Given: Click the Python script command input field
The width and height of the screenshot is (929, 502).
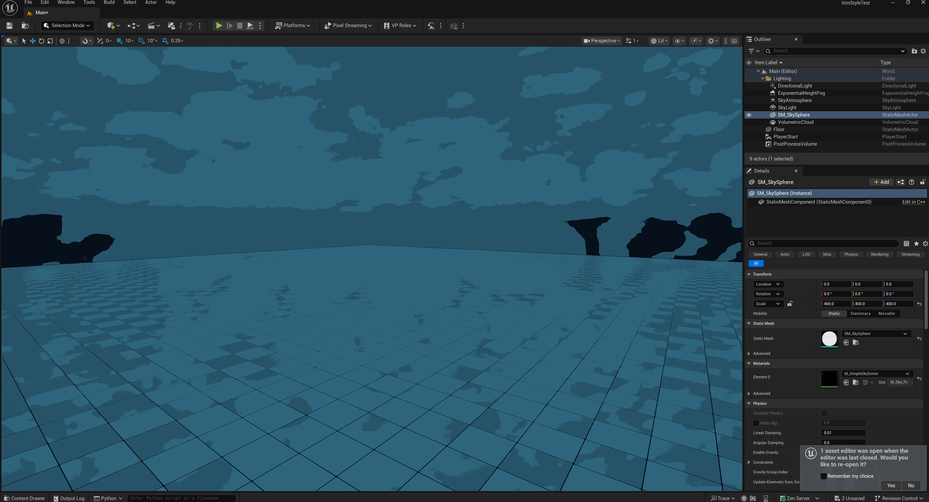Looking at the screenshot, I should coord(181,498).
